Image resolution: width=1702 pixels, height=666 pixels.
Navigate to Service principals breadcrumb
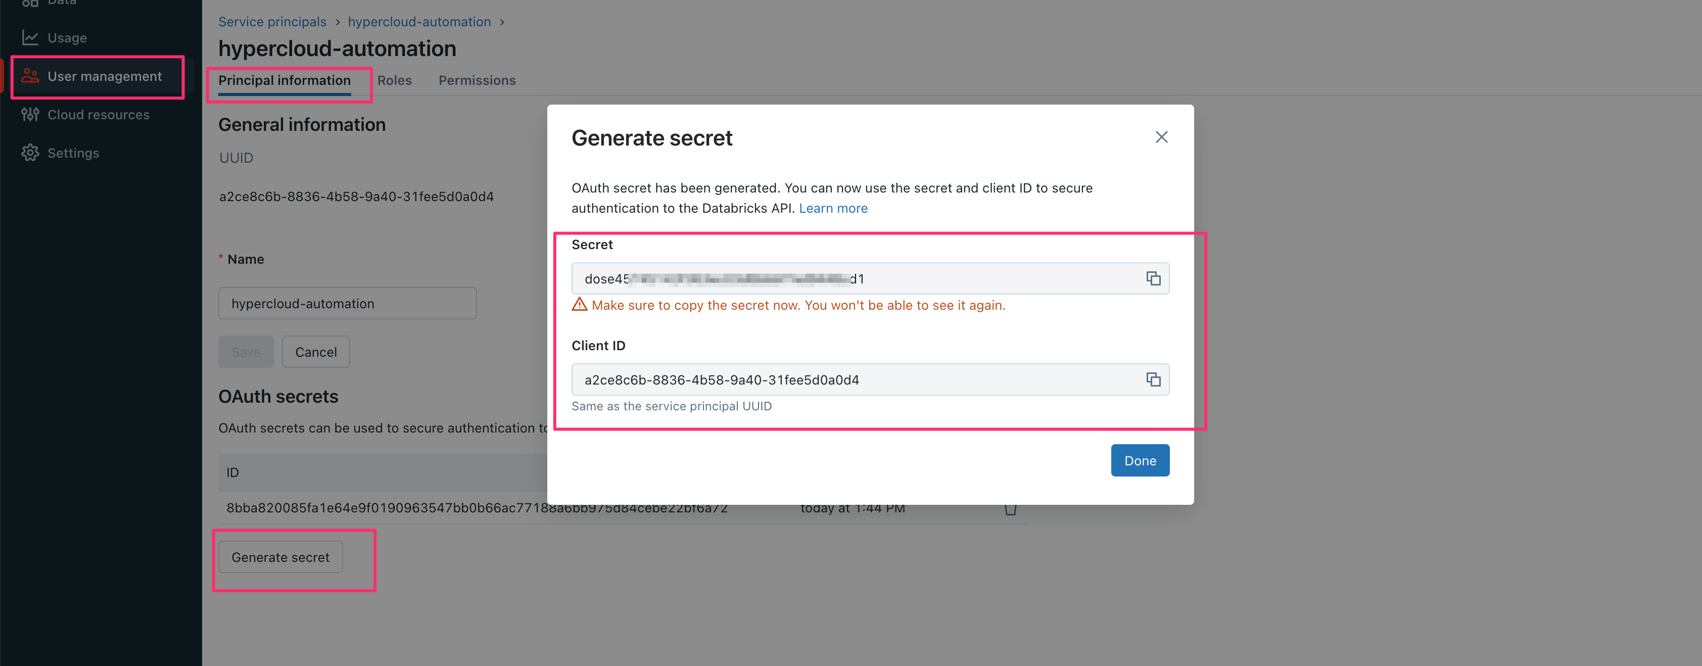click(272, 21)
